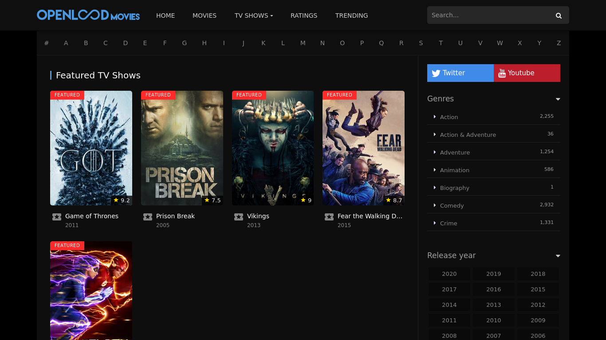
Task: Open the Trending page
Action: pyautogui.click(x=351, y=15)
